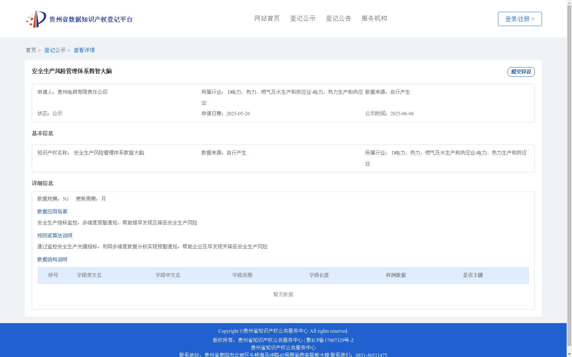Click 样例数据 column header
The width and height of the screenshot is (572, 357).
coord(396,275)
